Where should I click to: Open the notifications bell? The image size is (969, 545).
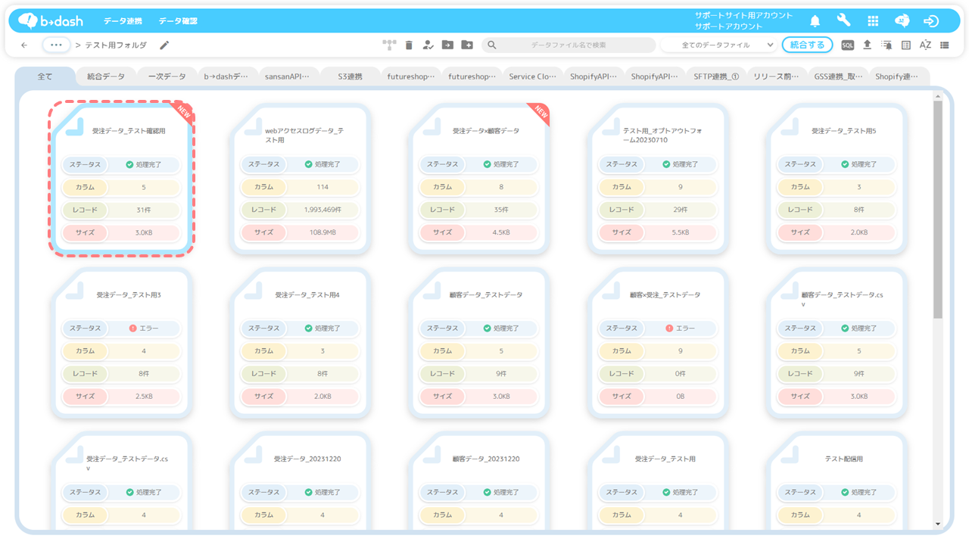pyautogui.click(x=815, y=20)
